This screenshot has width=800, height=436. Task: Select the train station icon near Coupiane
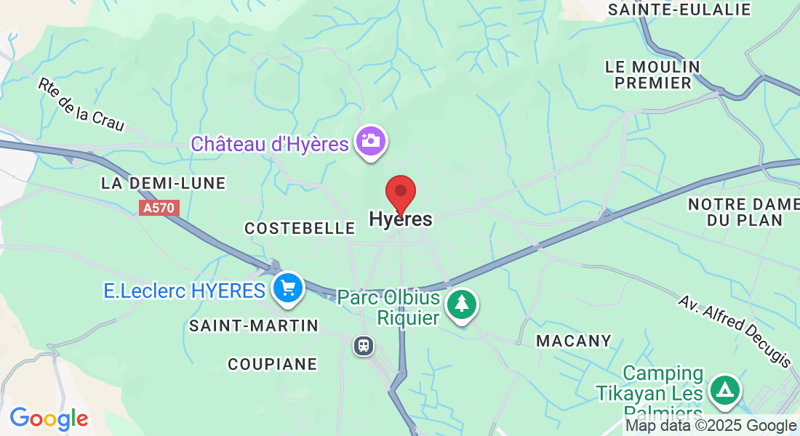(363, 346)
